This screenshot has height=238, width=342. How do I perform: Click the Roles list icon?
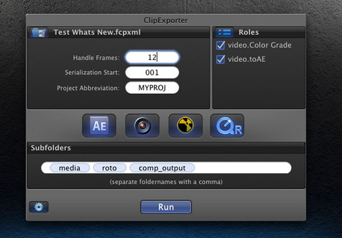[225, 32]
